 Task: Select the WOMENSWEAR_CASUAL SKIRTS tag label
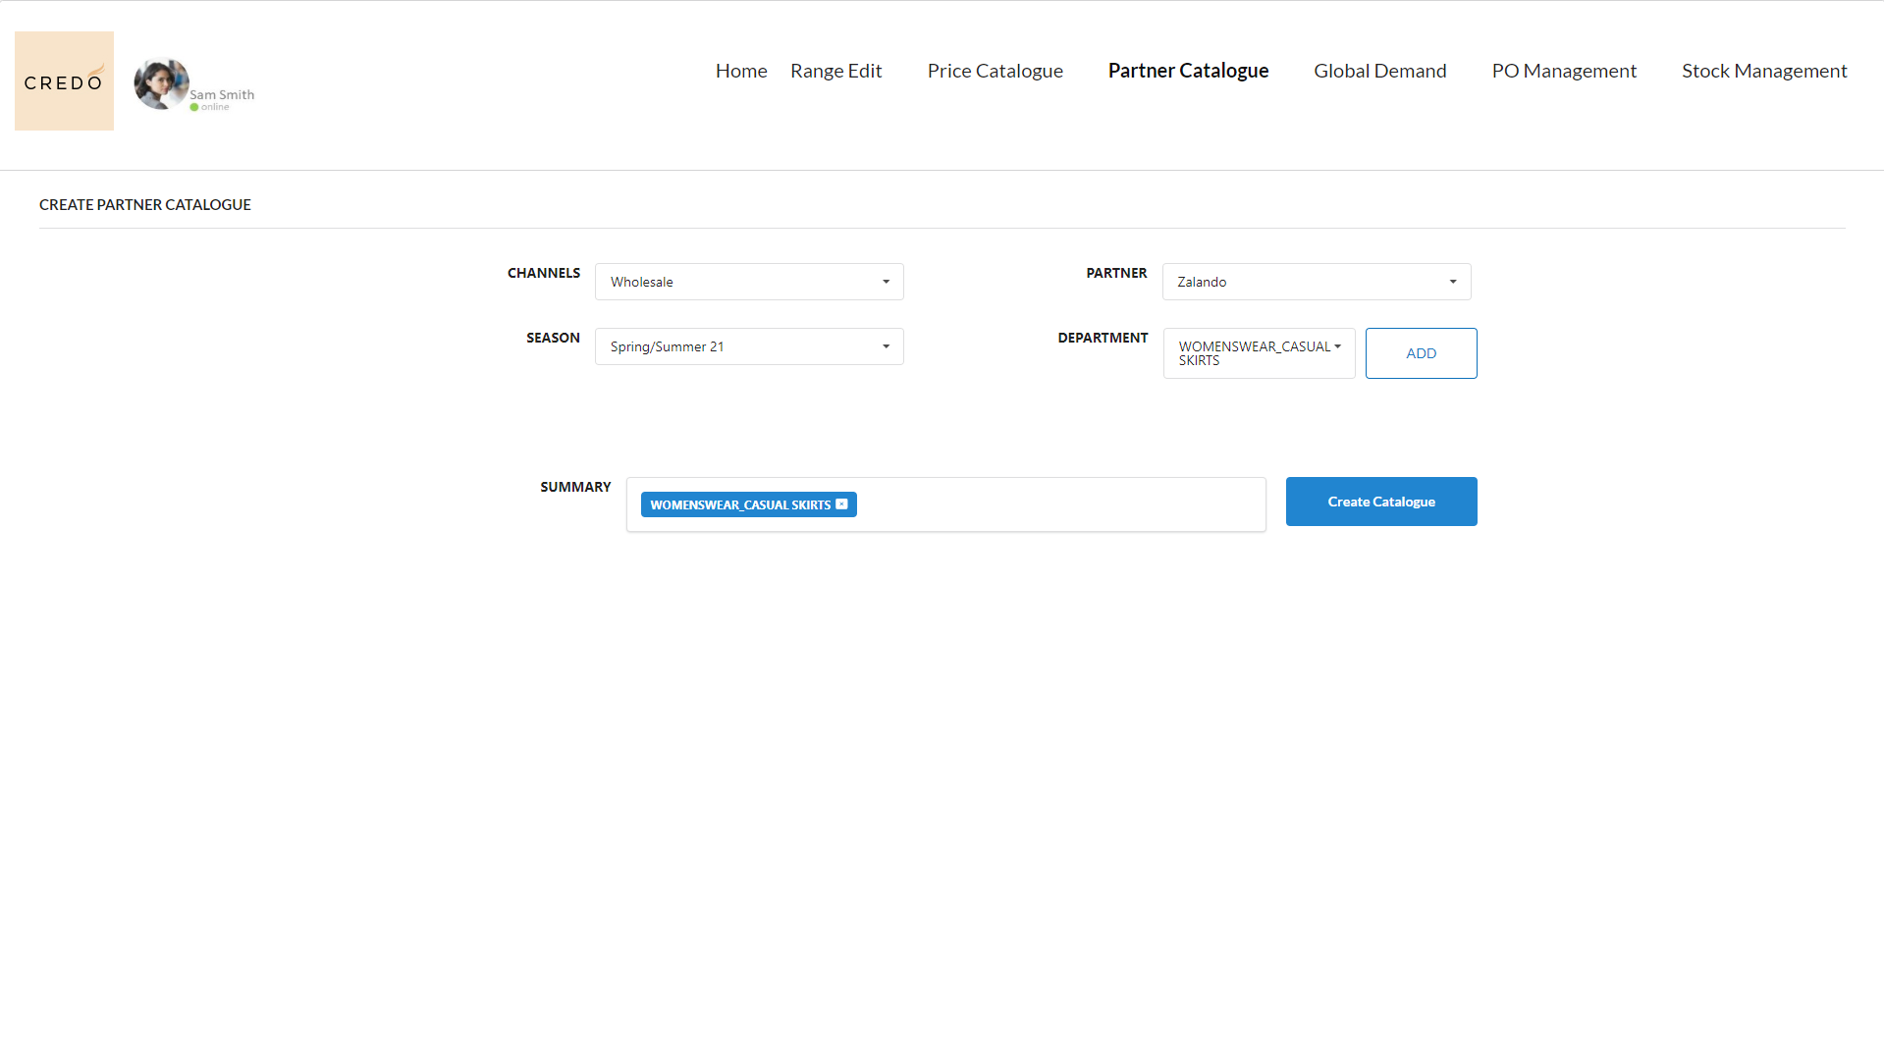739,504
